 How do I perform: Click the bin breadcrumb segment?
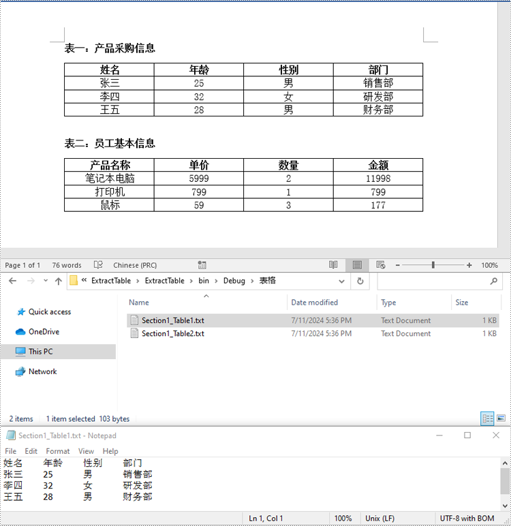coord(204,281)
